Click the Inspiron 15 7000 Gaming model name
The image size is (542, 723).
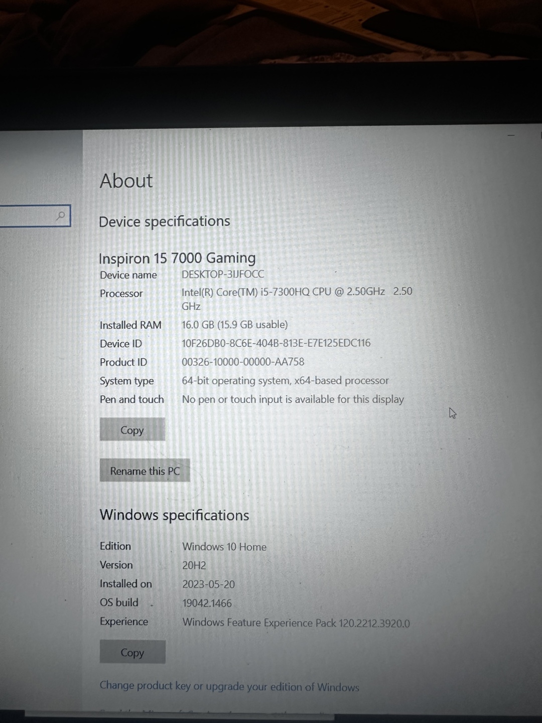tap(177, 258)
